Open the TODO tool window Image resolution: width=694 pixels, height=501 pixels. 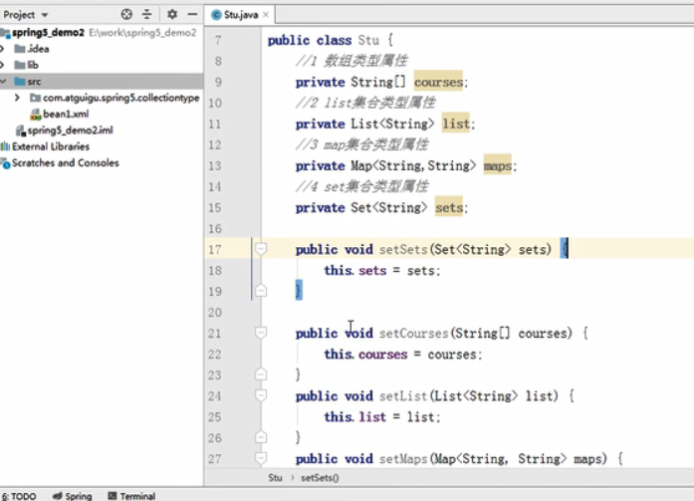tap(19, 496)
